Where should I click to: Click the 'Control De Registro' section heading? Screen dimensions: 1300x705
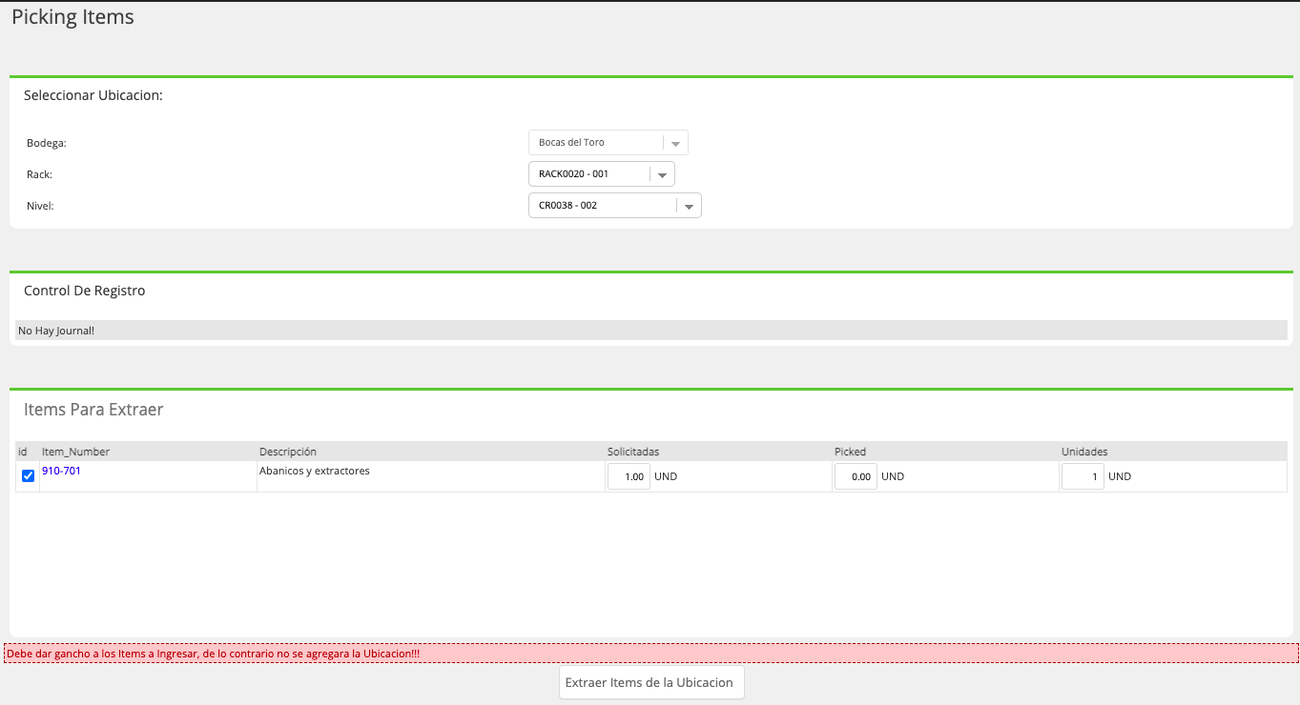[85, 291]
